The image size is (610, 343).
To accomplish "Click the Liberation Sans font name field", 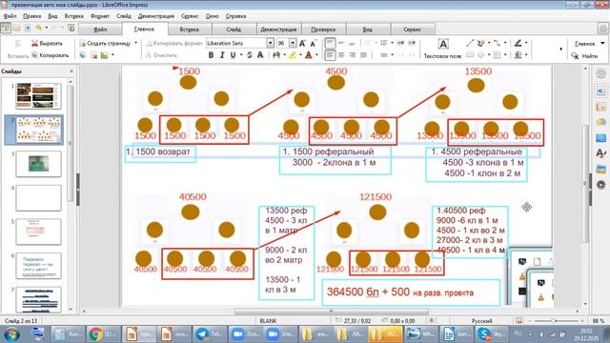I will click(236, 43).
